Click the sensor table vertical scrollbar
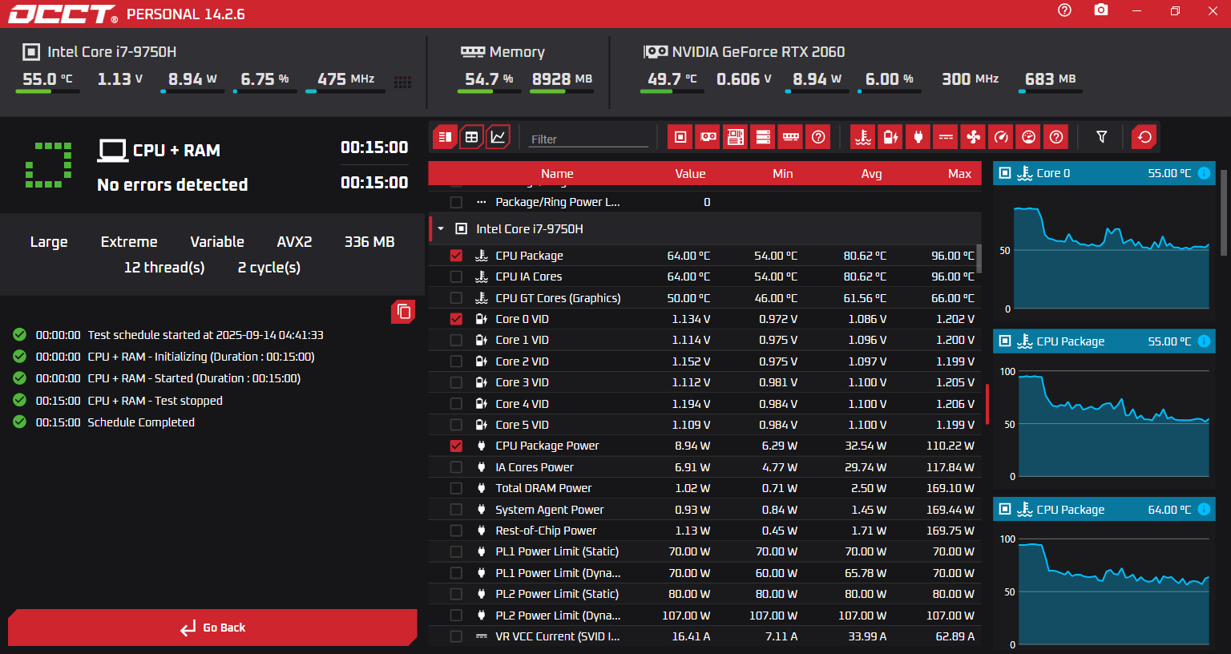1231x654 pixels. click(979, 259)
